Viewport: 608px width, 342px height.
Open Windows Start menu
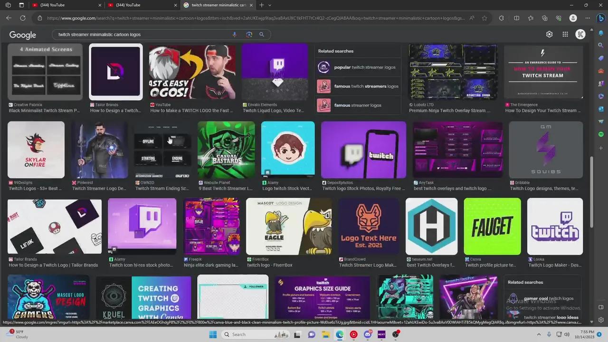pyautogui.click(x=213, y=334)
